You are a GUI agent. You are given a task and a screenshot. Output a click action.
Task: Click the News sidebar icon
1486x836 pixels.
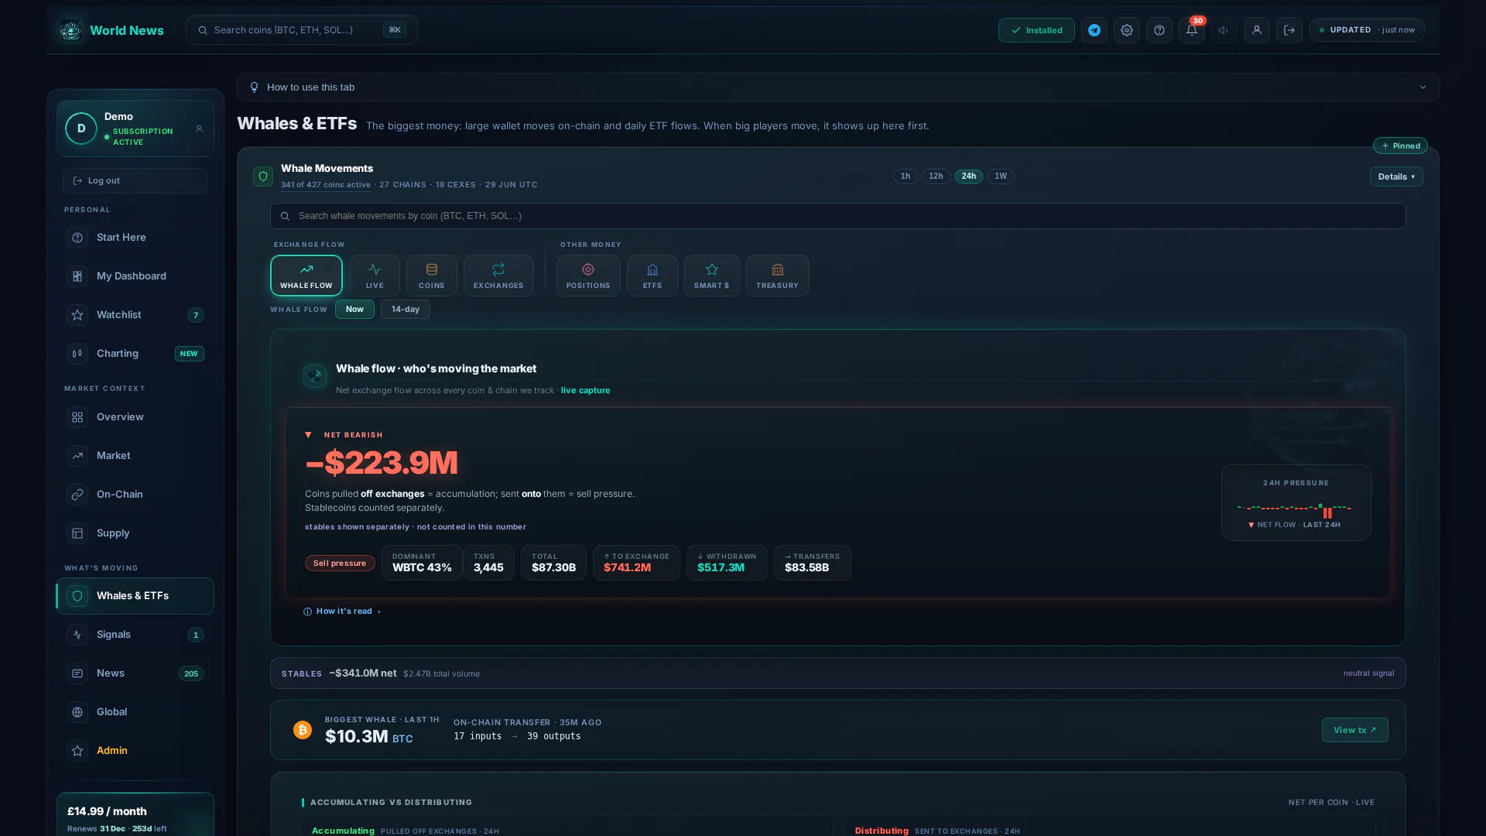click(77, 673)
